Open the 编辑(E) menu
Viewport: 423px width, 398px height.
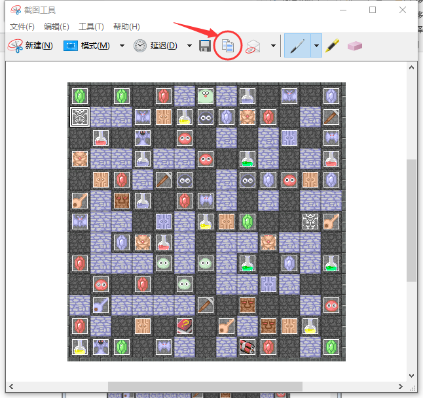(x=56, y=27)
